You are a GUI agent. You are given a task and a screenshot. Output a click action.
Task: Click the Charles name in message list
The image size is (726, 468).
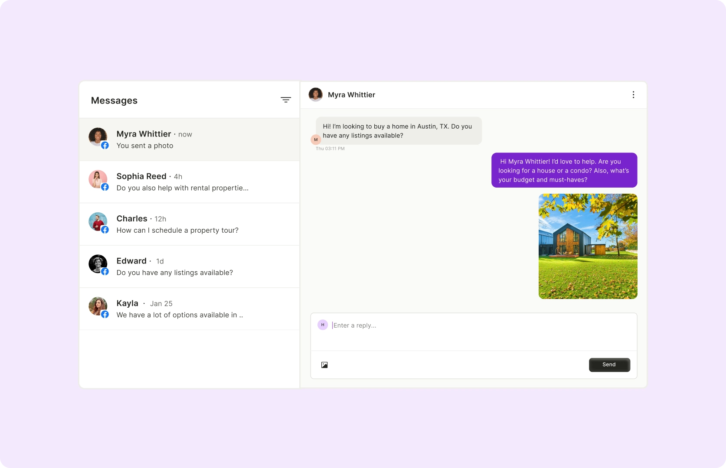coord(132,219)
